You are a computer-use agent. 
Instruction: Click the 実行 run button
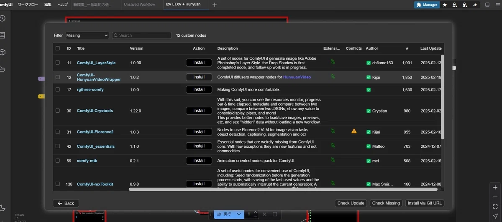pyautogui.click(x=224, y=214)
